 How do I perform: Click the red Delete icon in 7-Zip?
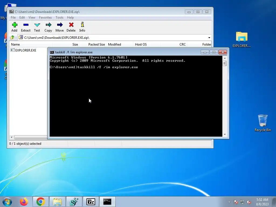point(71,27)
